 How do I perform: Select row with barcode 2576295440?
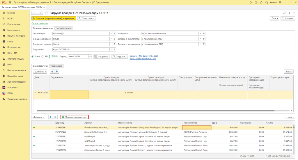point(162,132)
